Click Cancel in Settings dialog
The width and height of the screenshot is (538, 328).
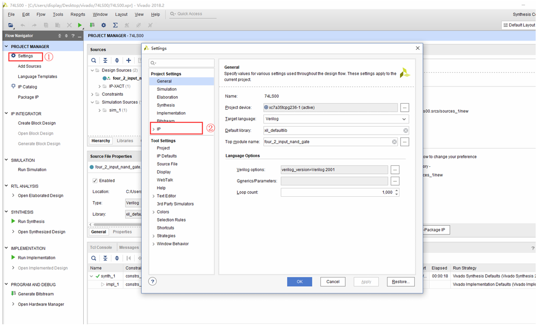(x=333, y=282)
